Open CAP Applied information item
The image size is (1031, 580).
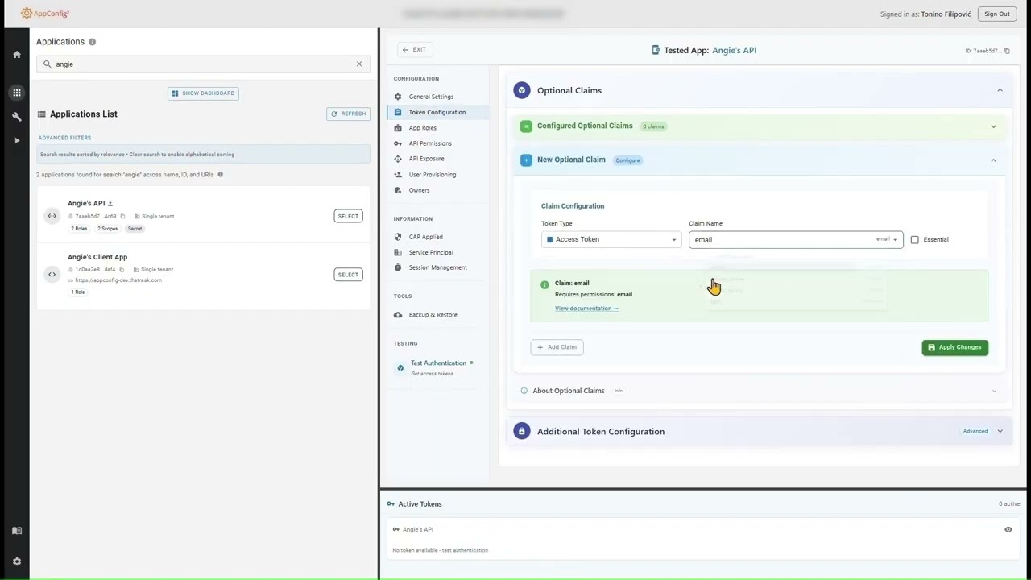click(x=425, y=237)
